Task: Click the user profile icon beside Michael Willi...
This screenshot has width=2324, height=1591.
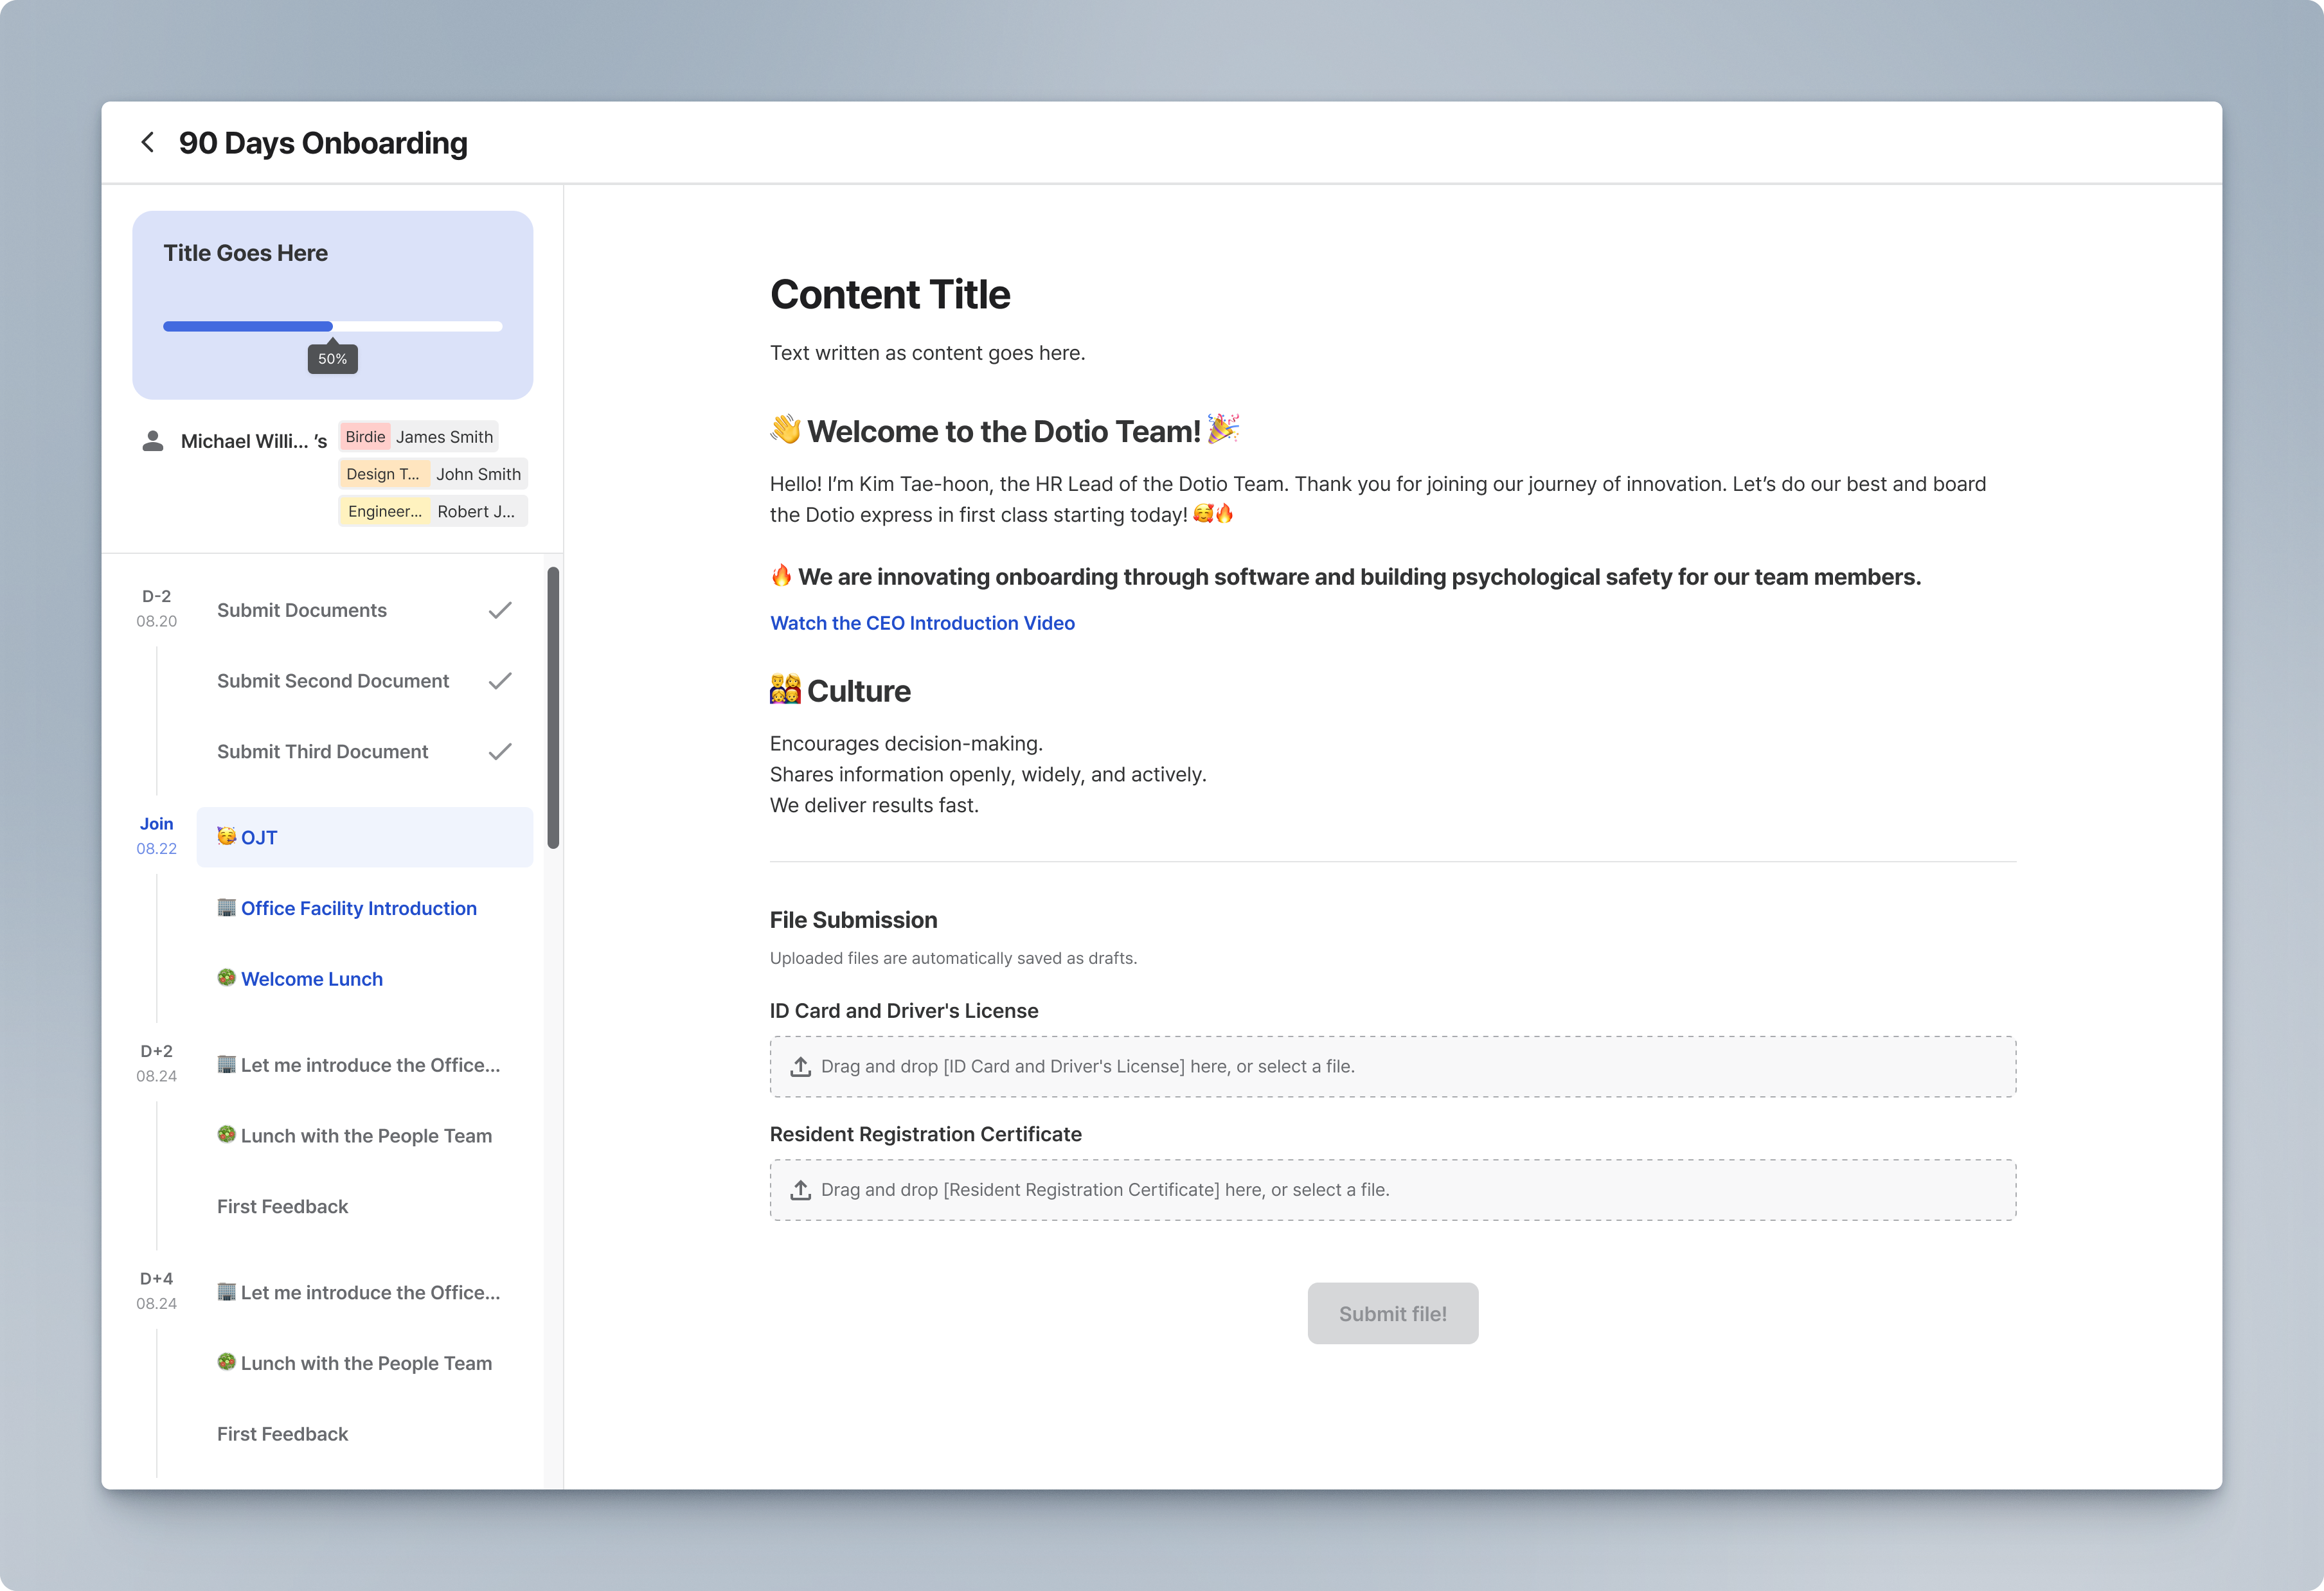Action: [x=153, y=441]
